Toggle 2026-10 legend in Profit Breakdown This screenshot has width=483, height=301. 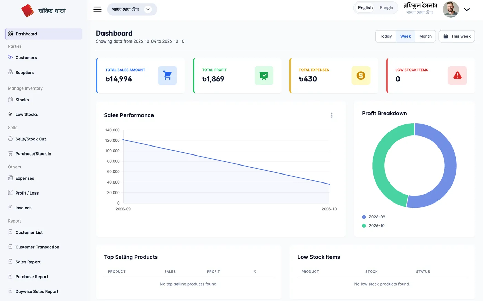coord(373,226)
